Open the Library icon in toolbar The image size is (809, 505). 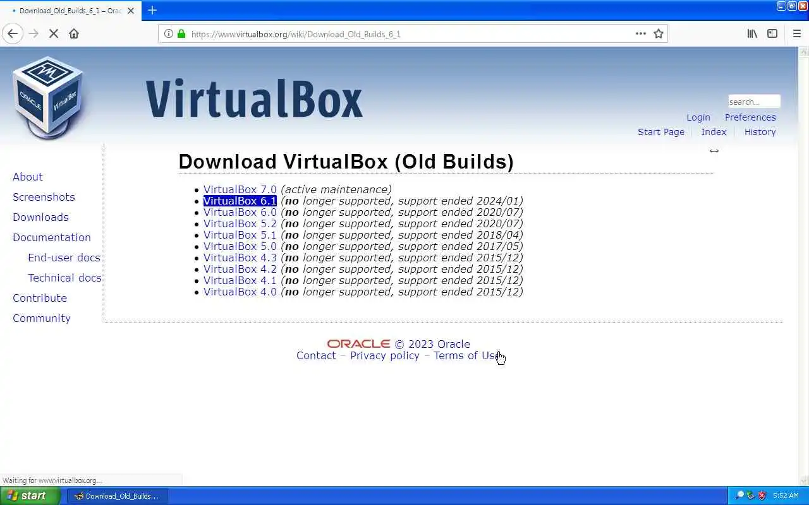752,33
